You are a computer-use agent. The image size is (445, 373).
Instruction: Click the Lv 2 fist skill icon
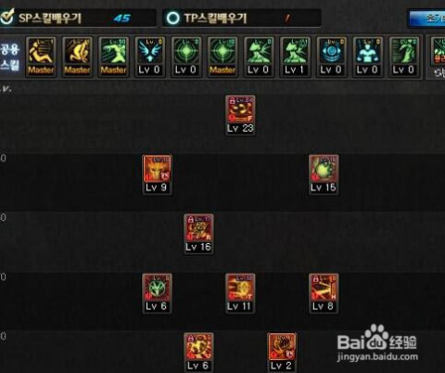pos(282,353)
